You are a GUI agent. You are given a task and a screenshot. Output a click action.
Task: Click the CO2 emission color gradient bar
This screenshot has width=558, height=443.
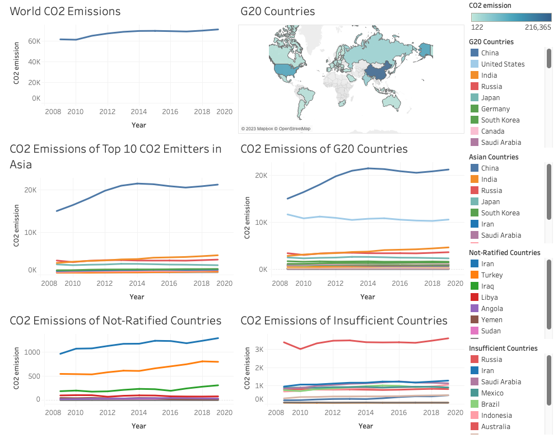coord(511,17)
